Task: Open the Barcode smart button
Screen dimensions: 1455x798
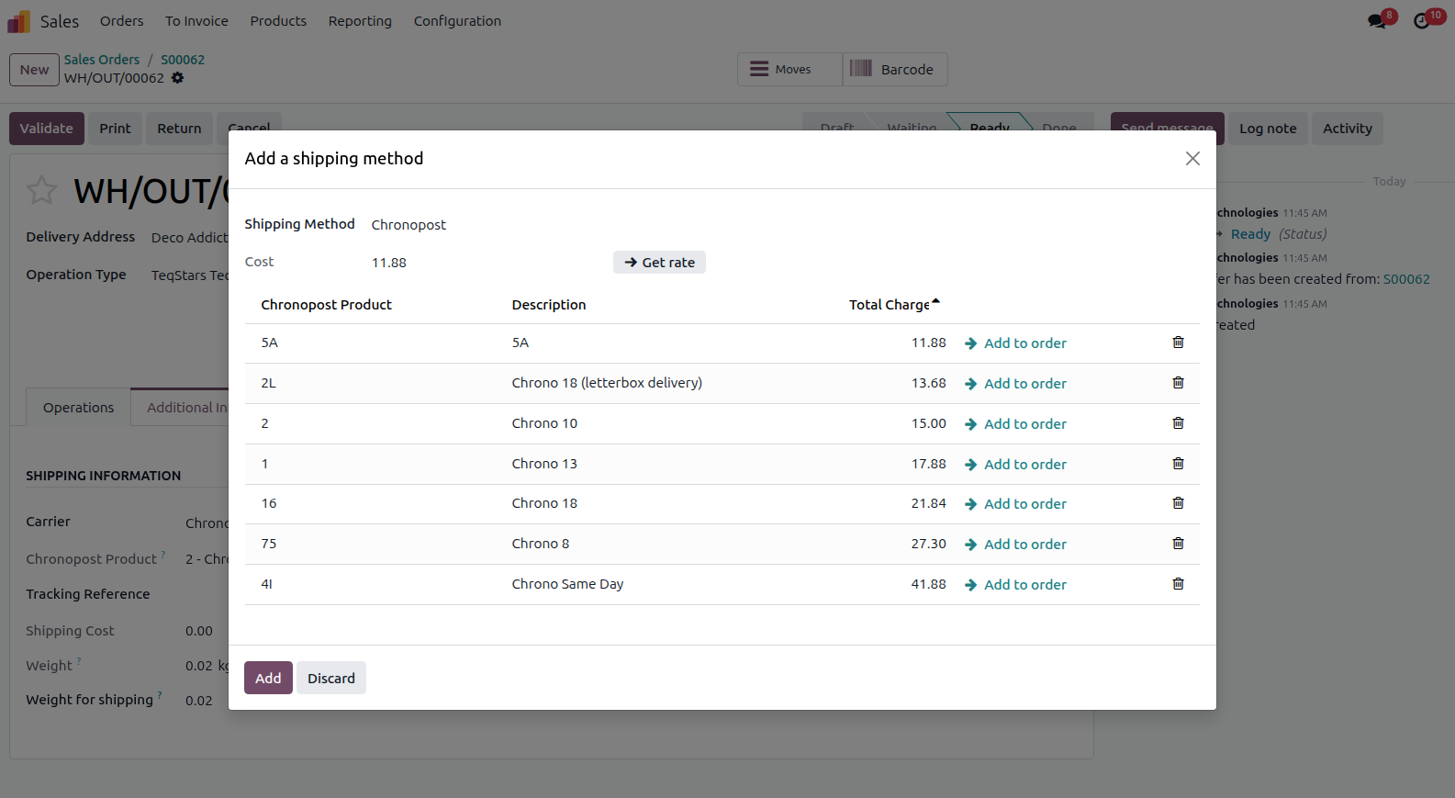Action: click(895, 70)
